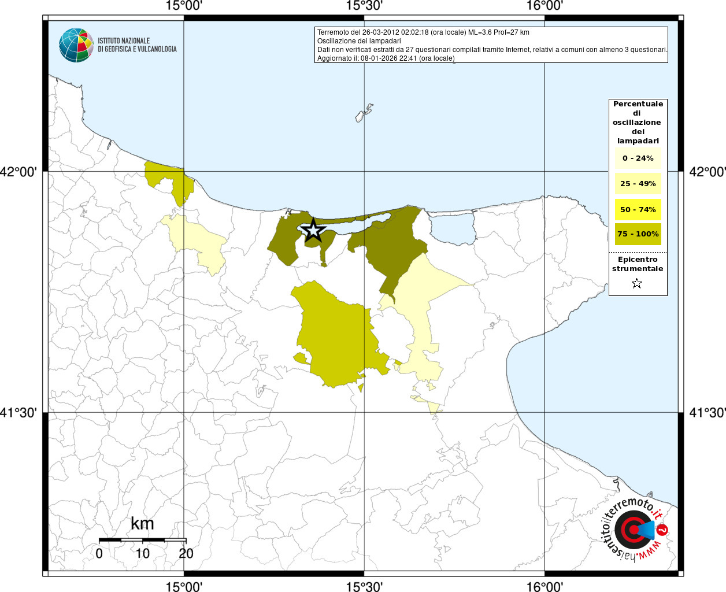Click the INGV globe logo
The height and width of the screenshot is (592, 726).
click(x=76, y=45)
